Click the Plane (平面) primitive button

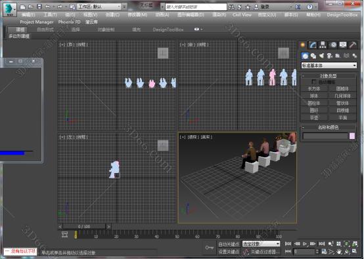click(x=342, y=117)
